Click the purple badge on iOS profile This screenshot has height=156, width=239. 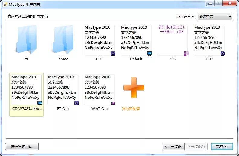pos(186,54)
